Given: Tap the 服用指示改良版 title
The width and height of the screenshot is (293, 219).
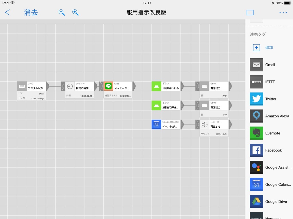Looking at the screenshot, I should pos(146,13).
